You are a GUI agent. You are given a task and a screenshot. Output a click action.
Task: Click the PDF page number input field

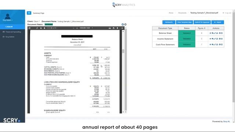[50, 28]
